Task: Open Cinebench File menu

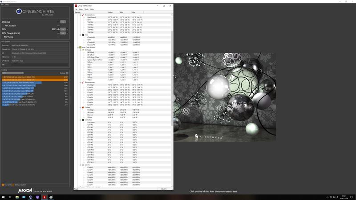Action: 2,4
